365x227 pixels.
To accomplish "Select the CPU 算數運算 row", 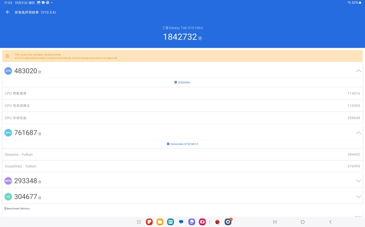I will pos(182,93).
